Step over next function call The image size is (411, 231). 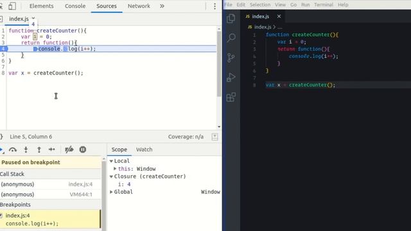click(13, 150)
